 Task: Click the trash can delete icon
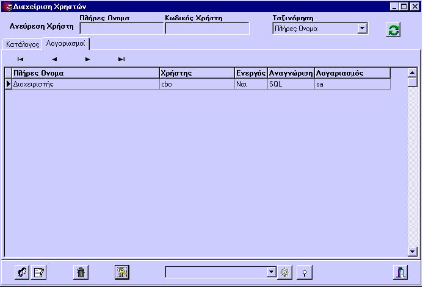tap(81, 272)
